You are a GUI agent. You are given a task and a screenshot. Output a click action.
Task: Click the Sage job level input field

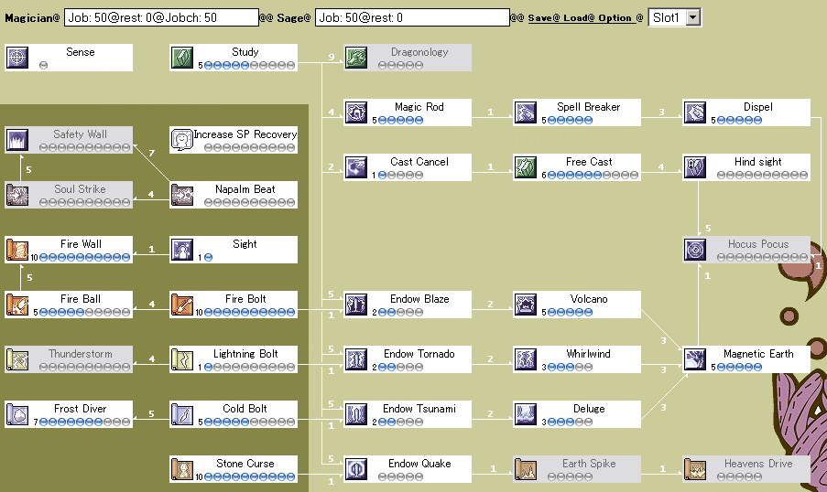(x=412, y=17)
